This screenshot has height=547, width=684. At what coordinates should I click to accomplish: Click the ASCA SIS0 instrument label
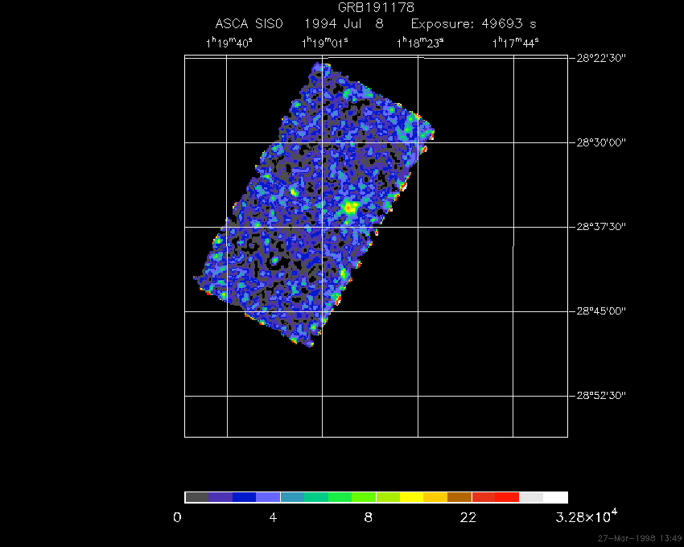pos(249,24)
